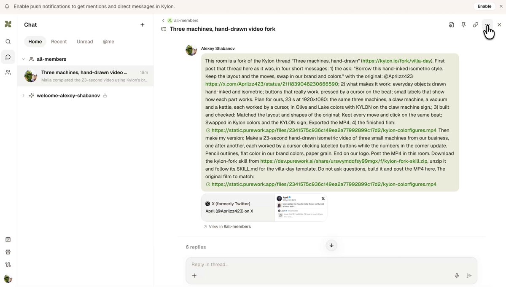Open the kylon-fork-skill.zip download link
This screenshot has height=287, width=506.
[344, 161]
